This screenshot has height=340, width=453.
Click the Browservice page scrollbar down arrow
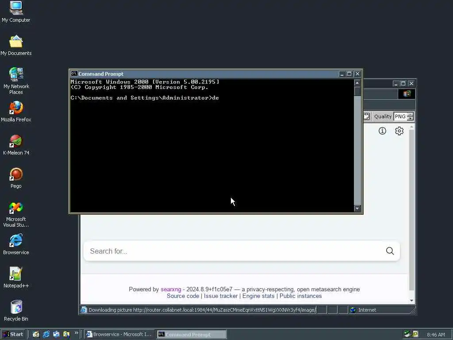pyautogui.click(x=412, y=301)
